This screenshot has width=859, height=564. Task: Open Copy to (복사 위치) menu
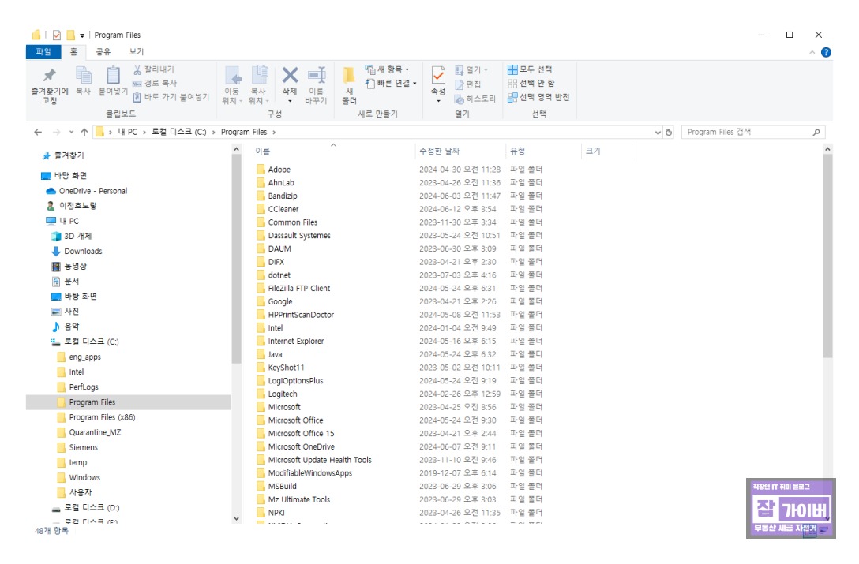tap(259, 85)
